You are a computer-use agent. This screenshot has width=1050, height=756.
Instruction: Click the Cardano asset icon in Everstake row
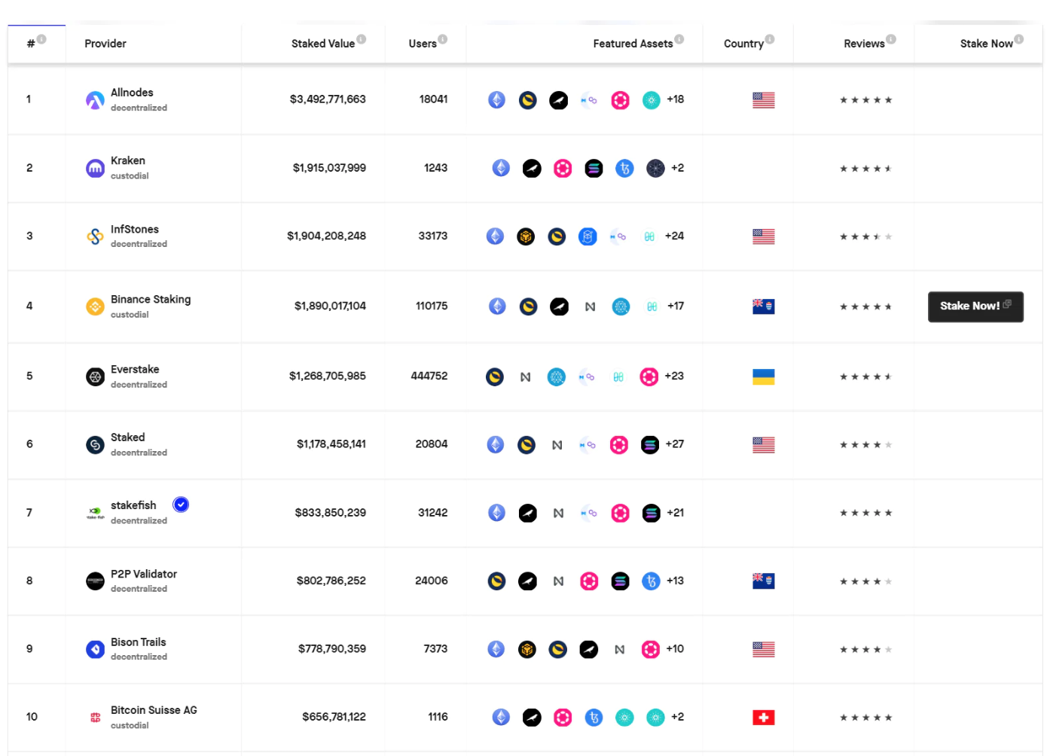click(x=556, y=376)
